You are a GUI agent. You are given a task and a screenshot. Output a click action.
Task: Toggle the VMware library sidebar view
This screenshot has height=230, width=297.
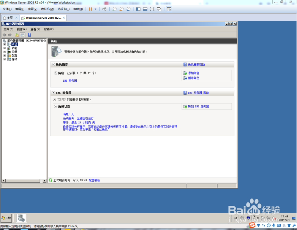(138, 9)
